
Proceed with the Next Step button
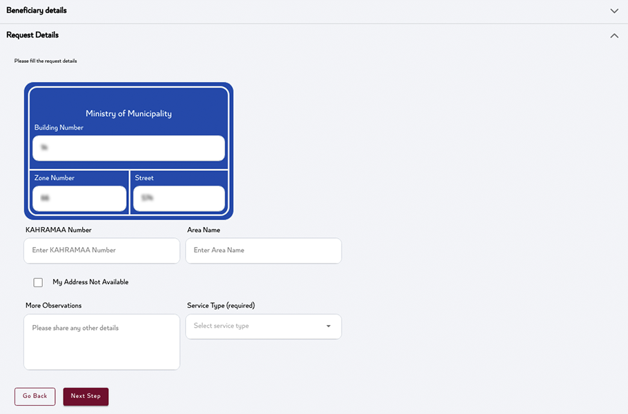(86, 396)
